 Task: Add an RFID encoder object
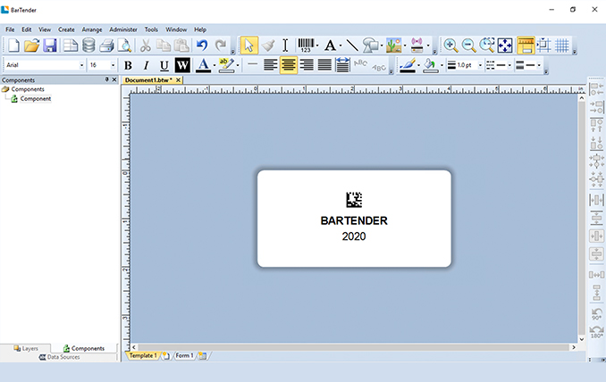pyautogui.click(x=417, y=46)
